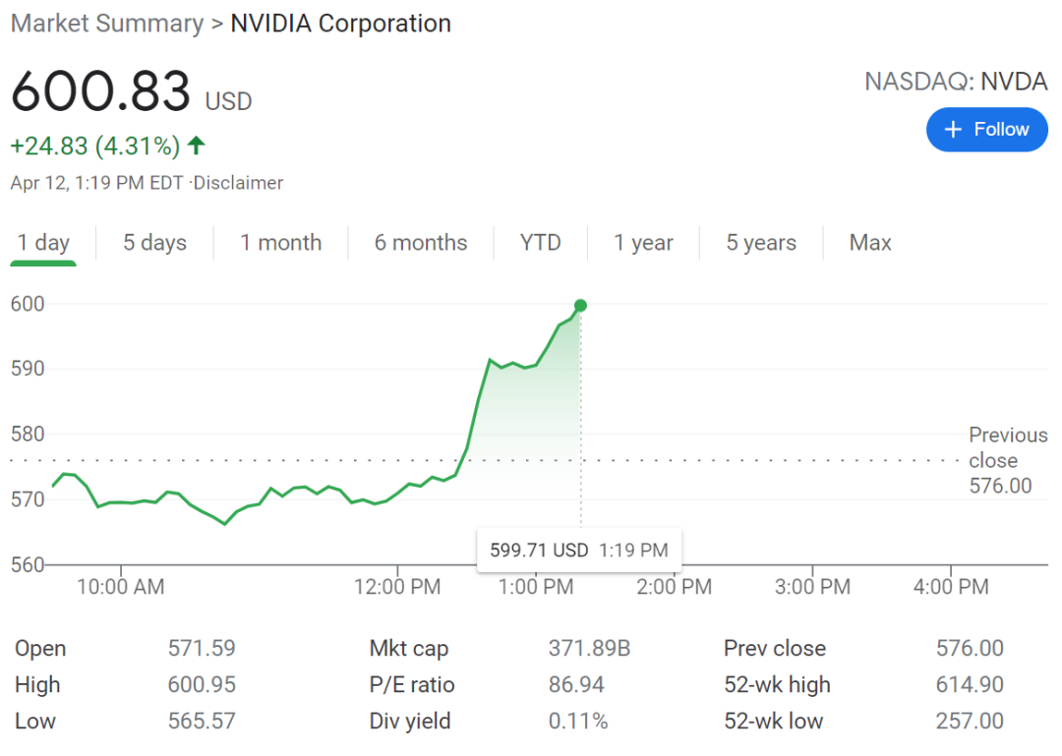This screenshot has width=1062, height=756.
Task: Show the 6 months chart range
Action: 421,243
